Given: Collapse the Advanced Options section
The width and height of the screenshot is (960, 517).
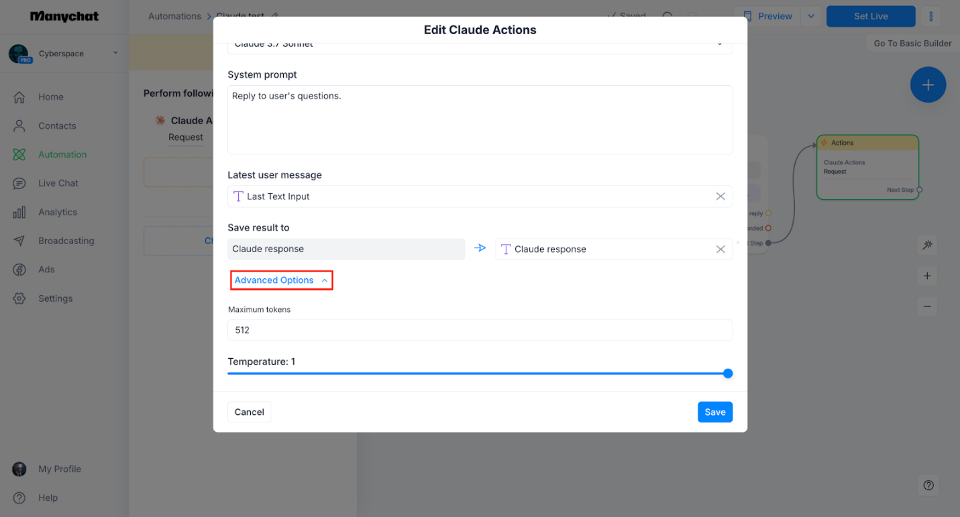Looking at the screenshot, I should [x=281, y=280].
